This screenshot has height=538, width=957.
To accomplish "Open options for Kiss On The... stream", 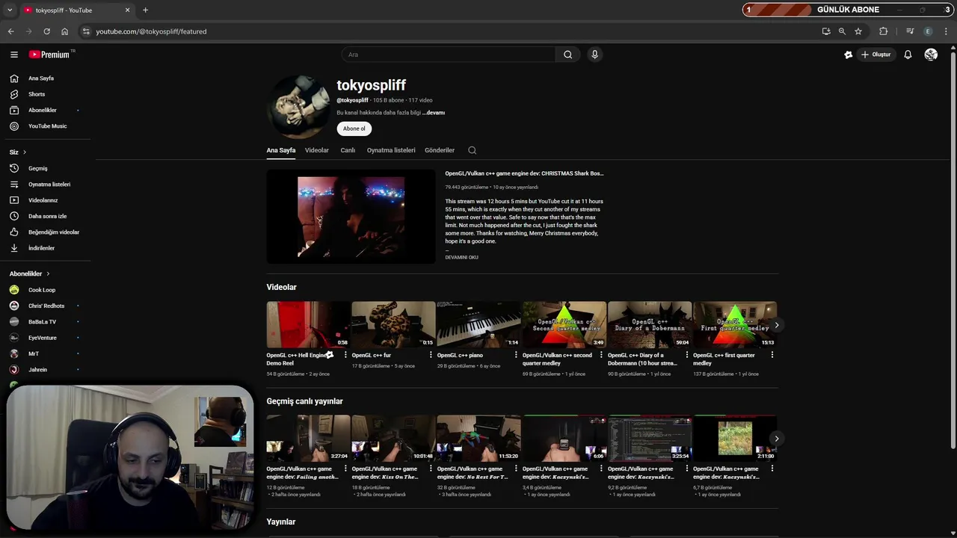I will click(431, 469).
